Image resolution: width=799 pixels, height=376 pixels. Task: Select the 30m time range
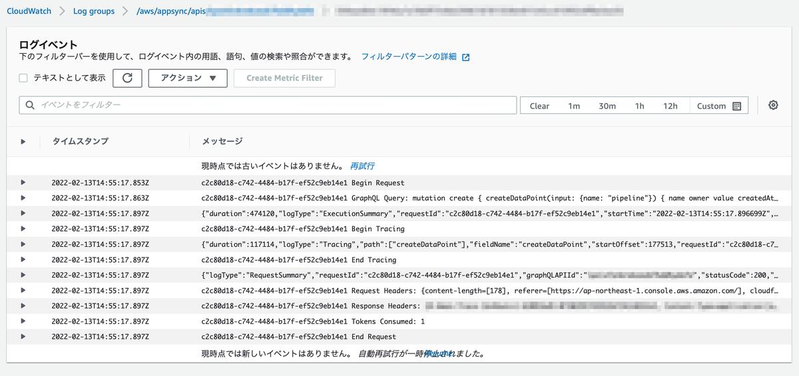[607, 106]
